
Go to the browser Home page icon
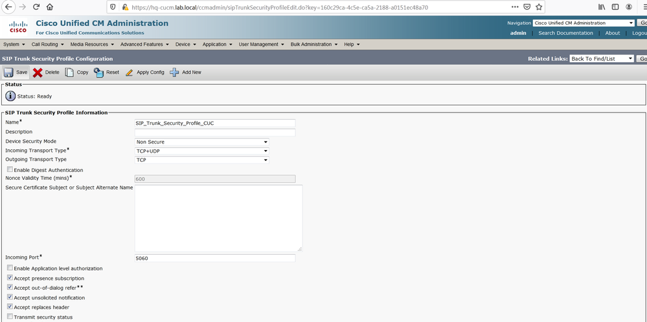point(50,7)
